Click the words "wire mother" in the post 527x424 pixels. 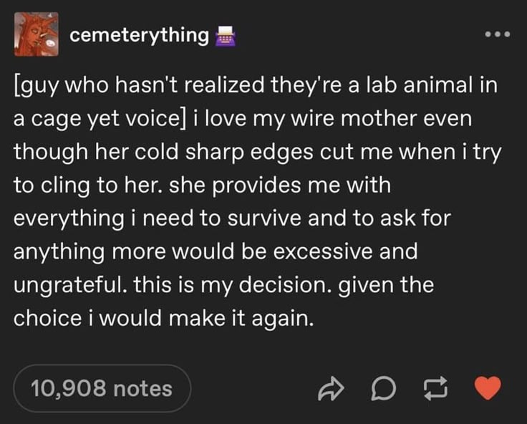pos(354,119)
